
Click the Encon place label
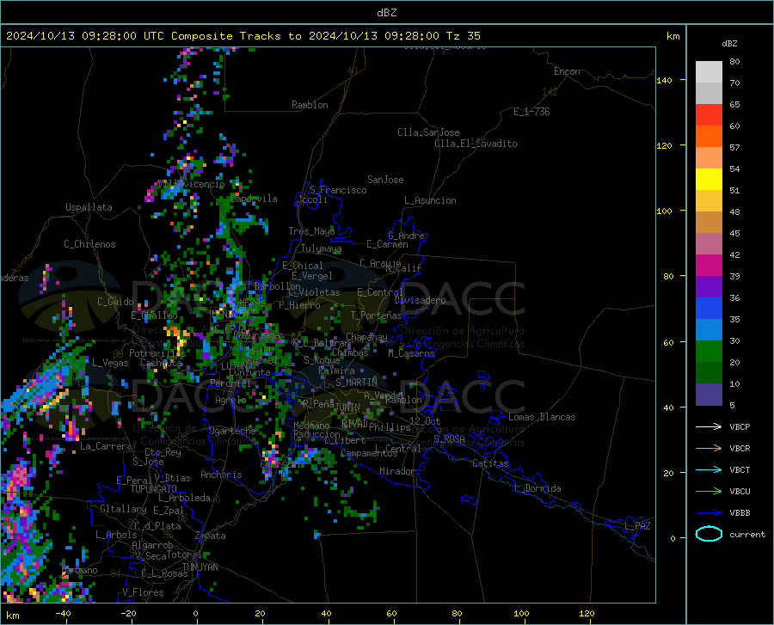(567, 71)
